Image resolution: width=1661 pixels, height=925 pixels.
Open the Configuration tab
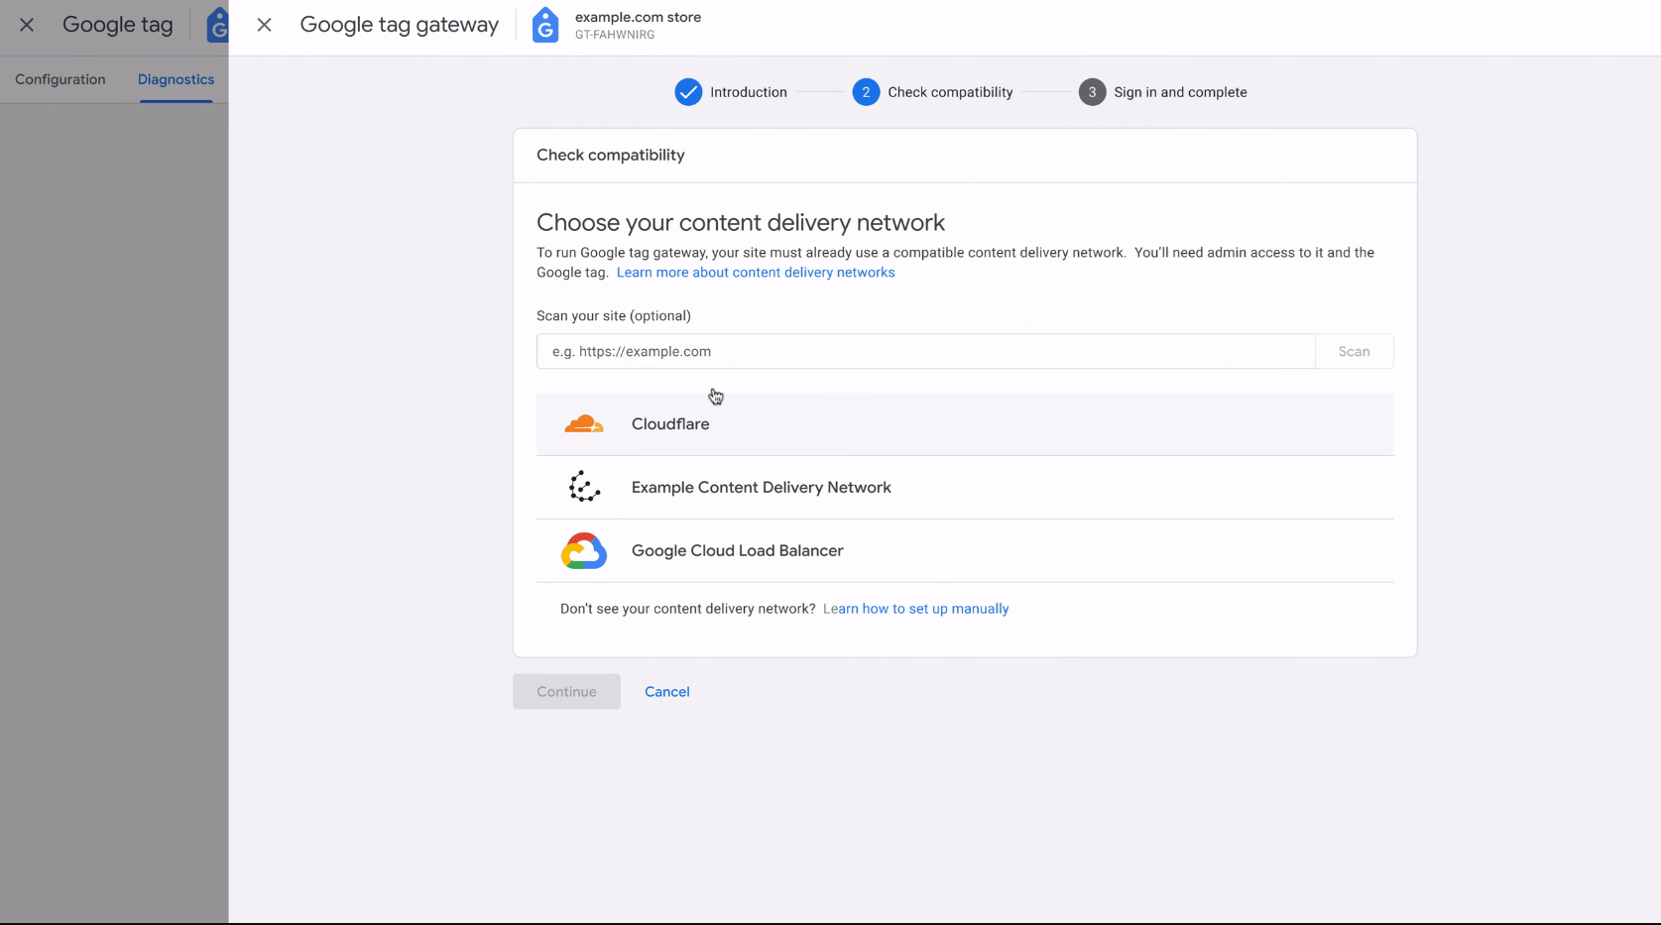tap(60, 79)
